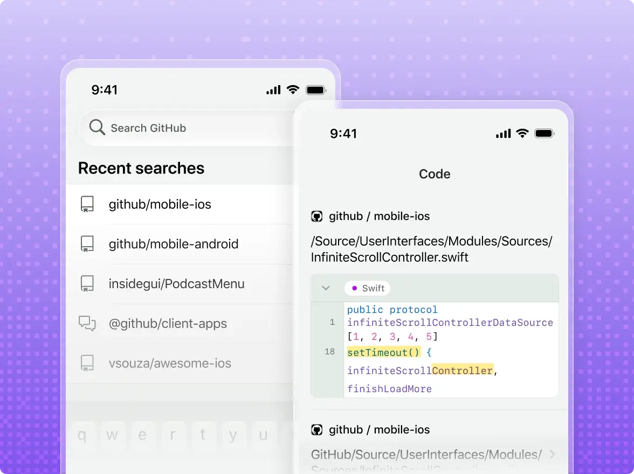
Task: Click the Swift language badge
Action: pyautogui.click(x=368, y=288)
